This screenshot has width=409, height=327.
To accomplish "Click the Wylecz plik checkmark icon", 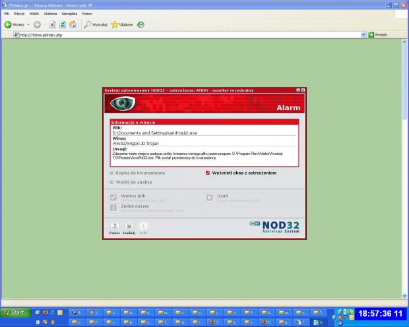I will (113, 196).
